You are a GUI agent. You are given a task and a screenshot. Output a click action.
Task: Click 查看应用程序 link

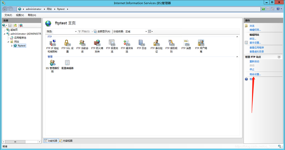[256, 48]
